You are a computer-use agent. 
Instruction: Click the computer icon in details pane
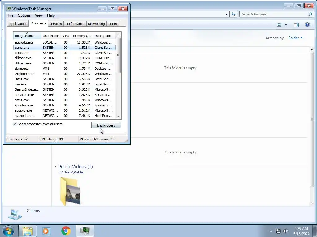[15, 215]
